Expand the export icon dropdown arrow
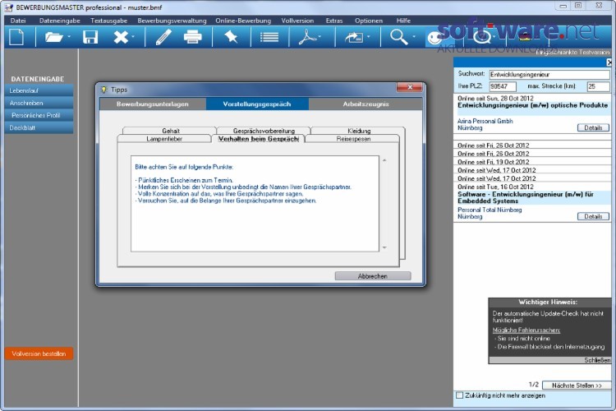 coord(368,37)
